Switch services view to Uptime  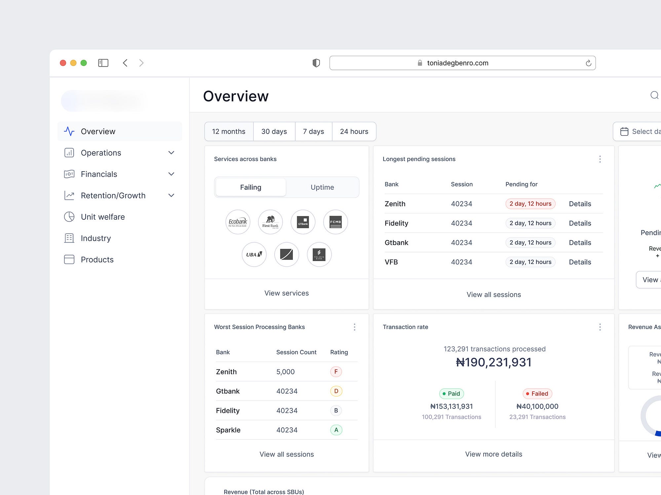[x=322, y=187]
